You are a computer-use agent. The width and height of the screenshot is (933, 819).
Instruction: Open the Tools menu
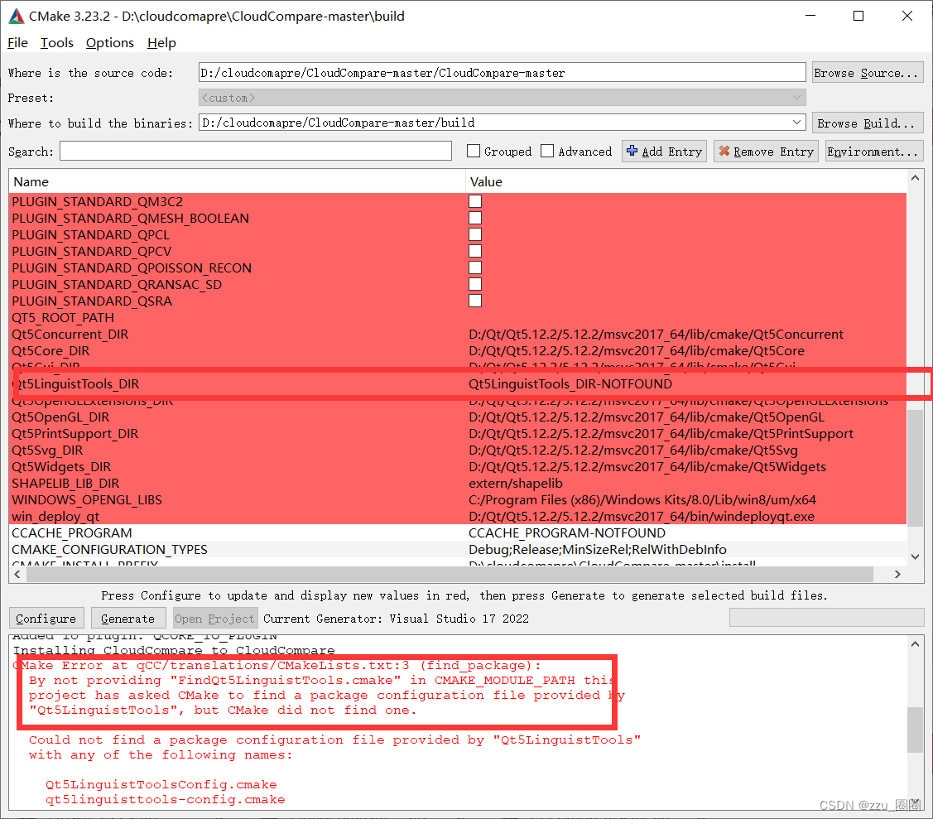click(x=56, y=42)
